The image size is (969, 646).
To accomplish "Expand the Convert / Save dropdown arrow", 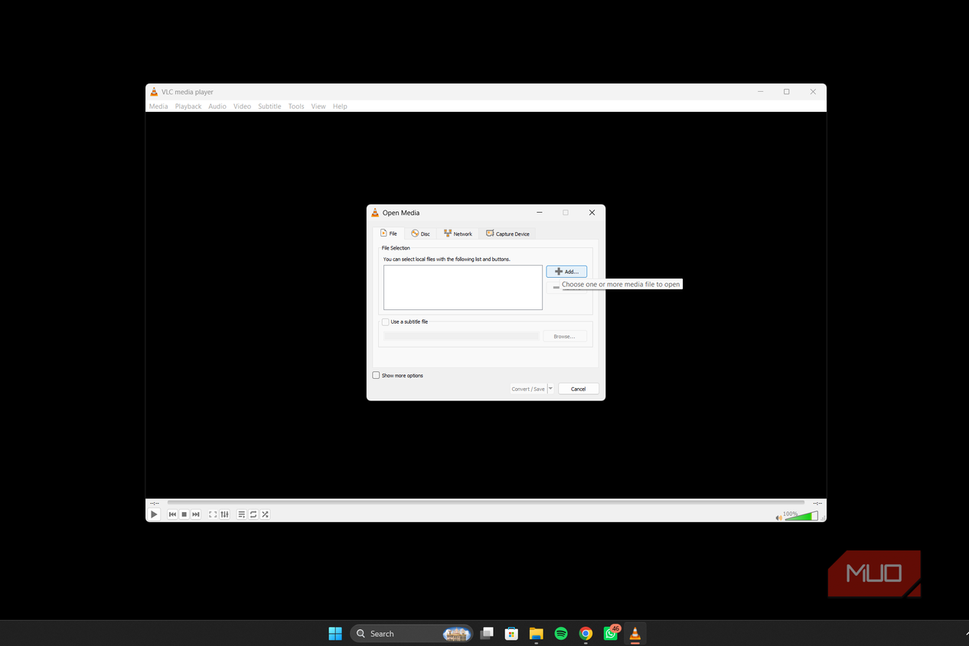I will 550,389.
